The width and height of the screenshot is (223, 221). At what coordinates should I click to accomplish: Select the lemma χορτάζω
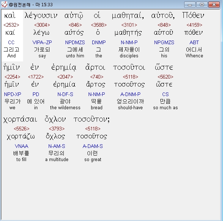[21, 137]
